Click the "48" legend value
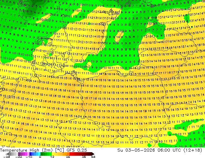205x158 pixels. click(x=93, y=157)
